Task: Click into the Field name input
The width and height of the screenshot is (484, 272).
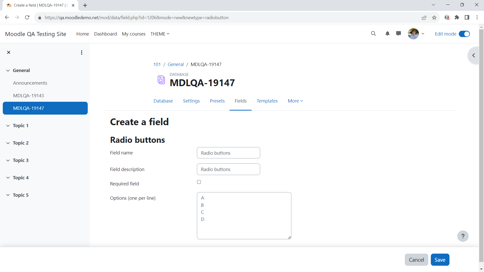Action: click(x=228, y=153)
